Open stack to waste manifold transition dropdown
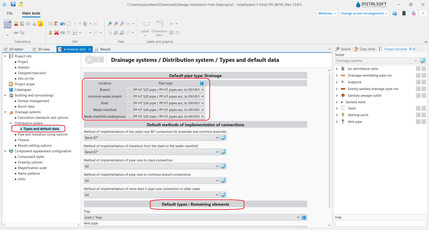The height and width of the screenshot is (230, 429). (x=151, y=152)
